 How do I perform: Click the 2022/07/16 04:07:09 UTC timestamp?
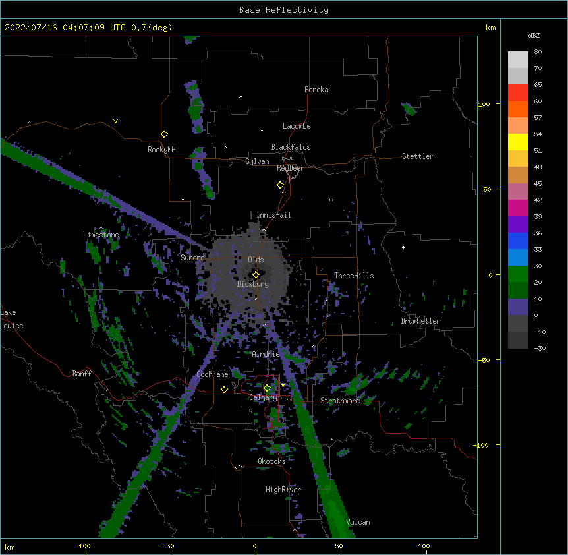tap(65, 28)
